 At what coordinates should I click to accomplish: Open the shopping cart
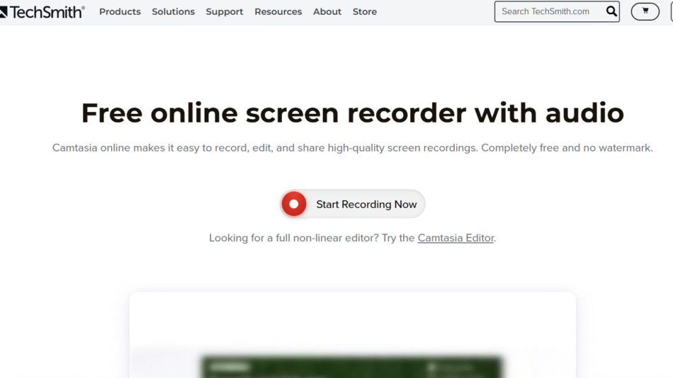(x=645, y=11)
